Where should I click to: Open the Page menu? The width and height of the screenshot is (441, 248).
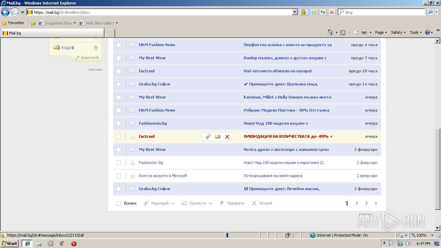pyautogui.click(x=381, y=32)
